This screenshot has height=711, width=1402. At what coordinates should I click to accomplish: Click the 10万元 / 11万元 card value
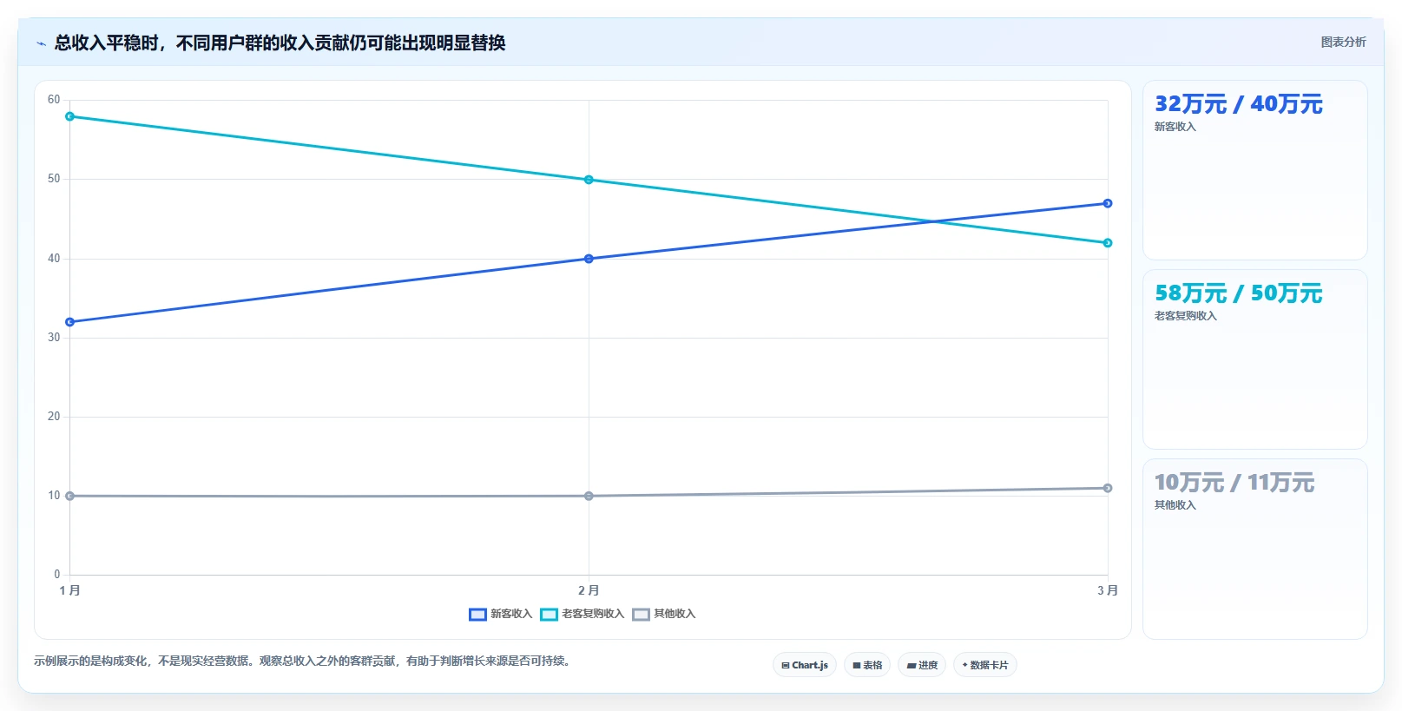point(1234,483)
